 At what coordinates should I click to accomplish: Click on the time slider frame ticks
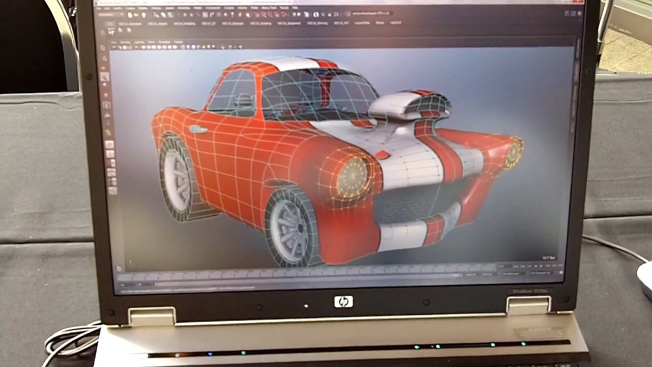306,272
